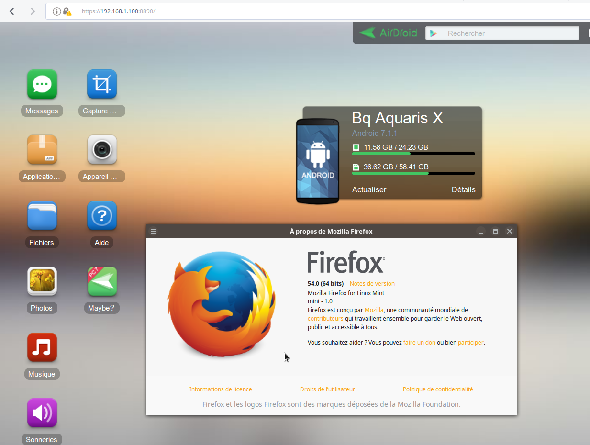Image resolution: width=590 pixels, height=445 pixels.
Task: Follow the Mozilla link
Action: click(374, 310)
